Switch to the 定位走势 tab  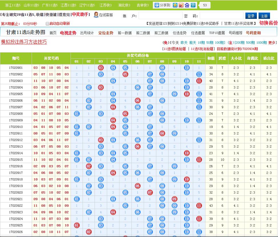pos(106,33)
